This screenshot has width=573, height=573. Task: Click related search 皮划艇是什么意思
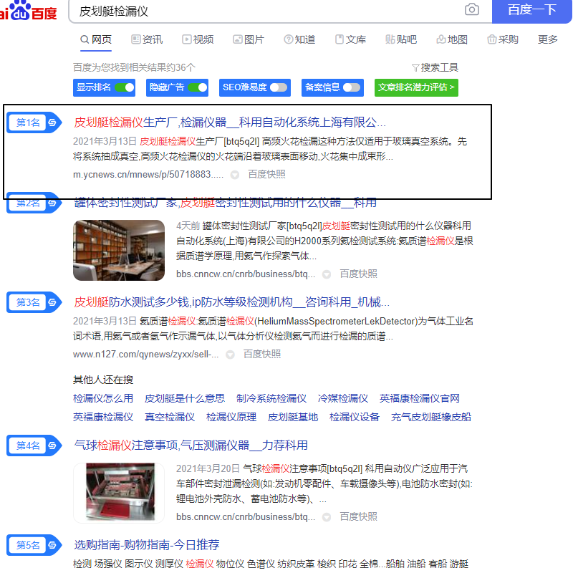pos(185,398)
